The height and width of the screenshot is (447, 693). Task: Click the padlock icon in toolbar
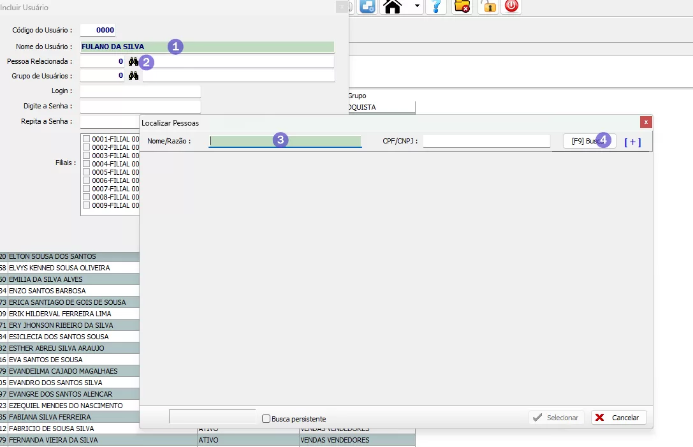[488, 6]
